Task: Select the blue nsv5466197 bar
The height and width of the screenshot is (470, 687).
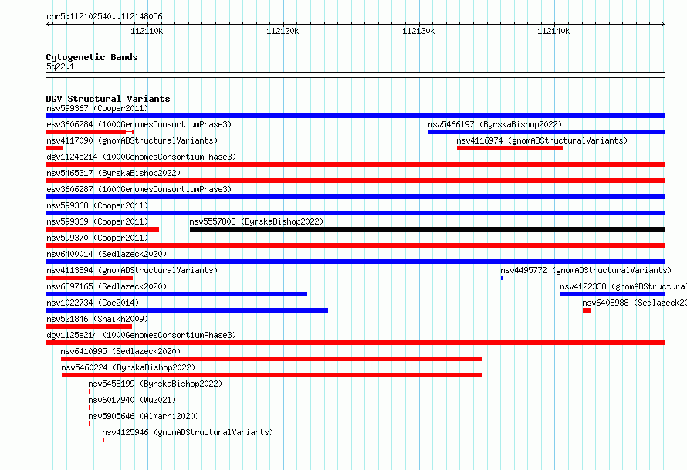Action: click(547, 132)
